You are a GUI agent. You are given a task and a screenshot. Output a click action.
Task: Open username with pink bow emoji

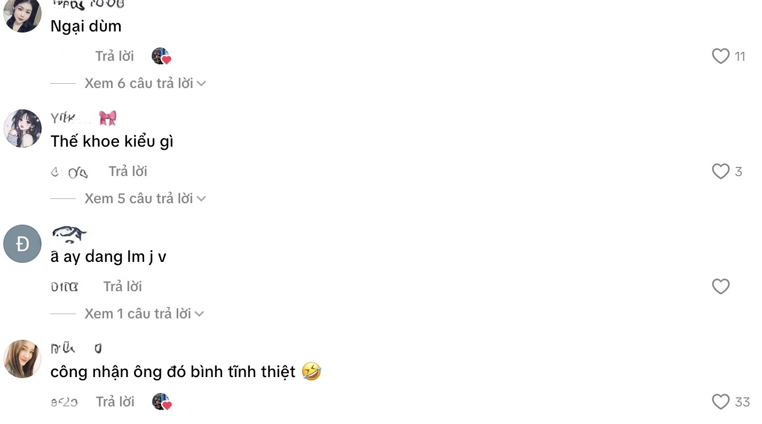point(83,118)
